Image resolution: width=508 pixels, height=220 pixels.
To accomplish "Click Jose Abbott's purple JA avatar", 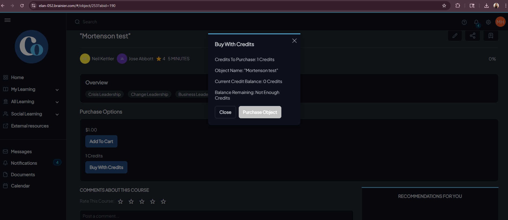I will 122,59.
